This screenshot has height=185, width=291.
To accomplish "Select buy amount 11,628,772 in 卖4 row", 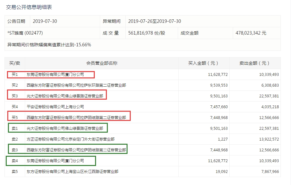I will tap(218, 161).
